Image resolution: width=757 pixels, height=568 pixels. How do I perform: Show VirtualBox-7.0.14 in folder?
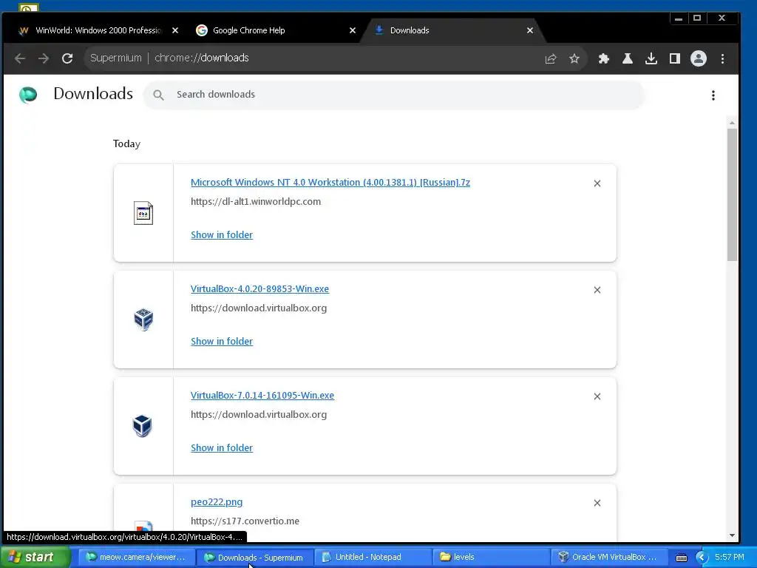[x=222, y=448]
